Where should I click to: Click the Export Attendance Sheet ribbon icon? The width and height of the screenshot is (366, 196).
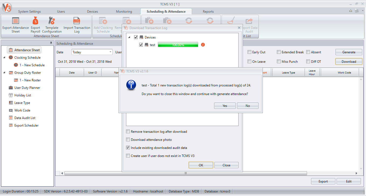click(16, 21)
